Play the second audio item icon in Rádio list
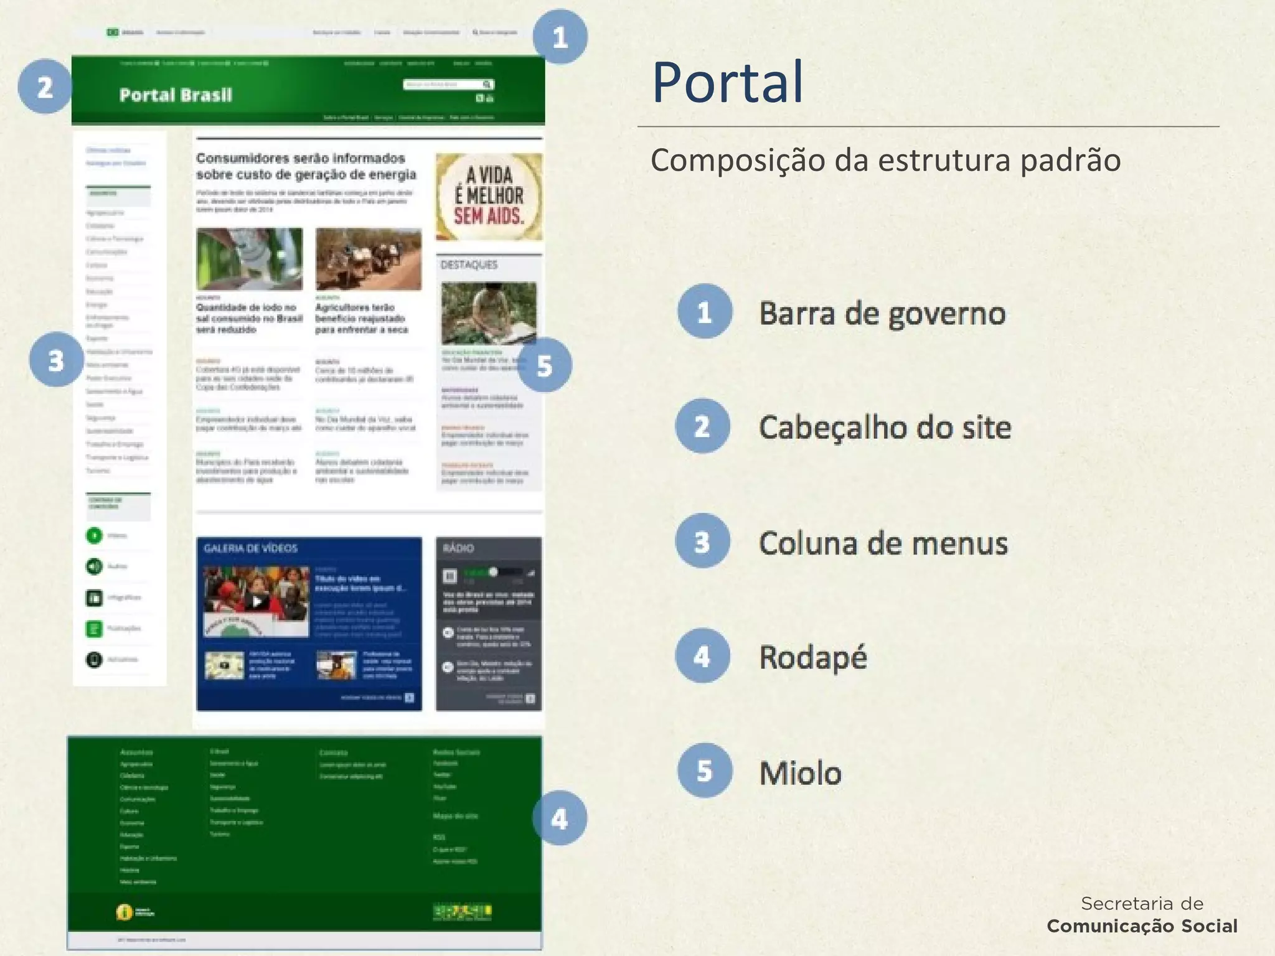Image resolution: width=1275 pixels, height=956 pixels. click(x=448, y=667)
